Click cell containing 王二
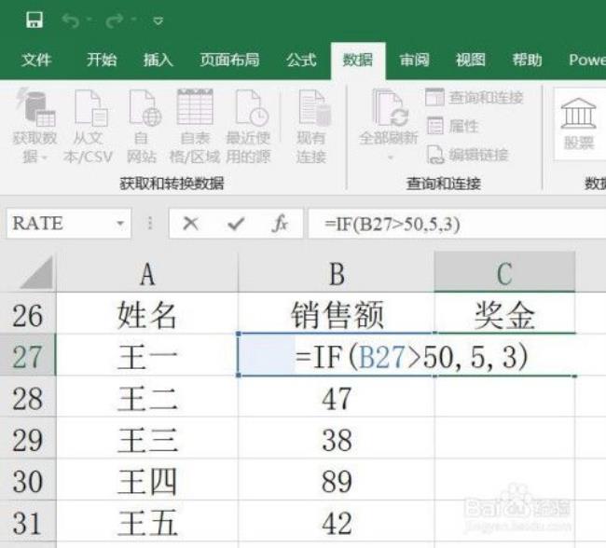Viewport: 606px width, 548px height. (147, 398)
